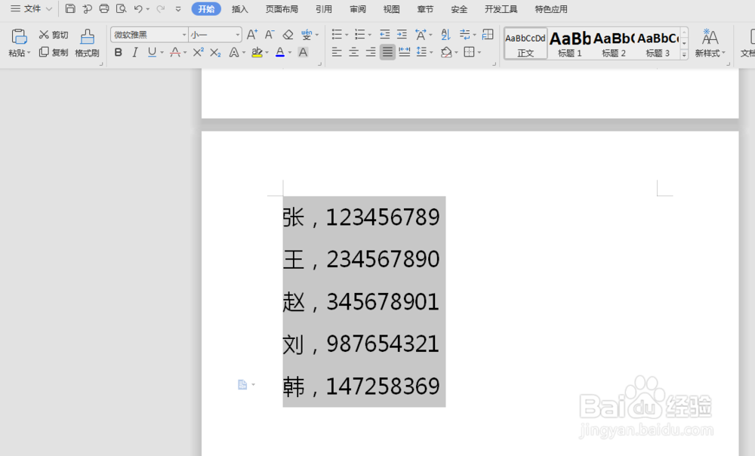Apply the 标题 1 style
This screenshot has width=755, height=456.
[569, 43]
